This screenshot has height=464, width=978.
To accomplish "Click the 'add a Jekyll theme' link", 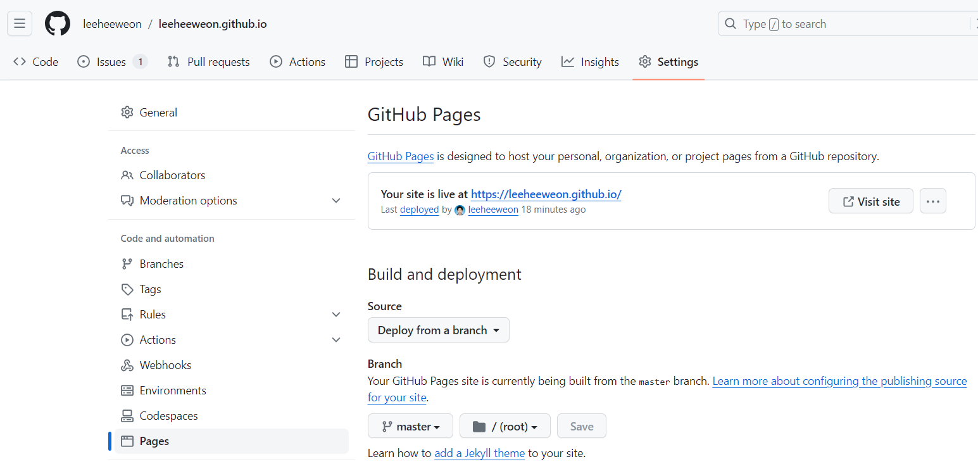I will (480, 453).
